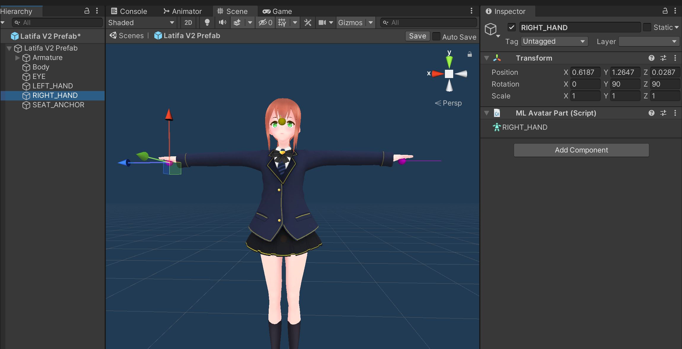
Task: Click the Scene view search field
Action: coord(428,22)
